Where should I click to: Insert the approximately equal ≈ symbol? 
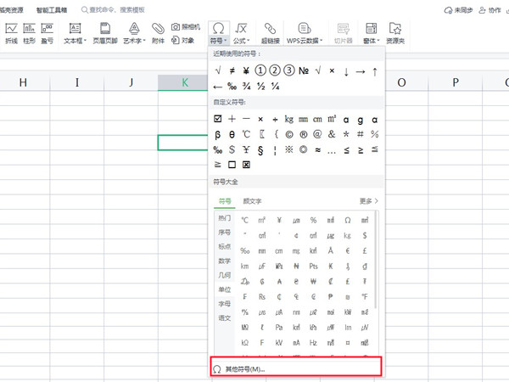coord(318,149)
